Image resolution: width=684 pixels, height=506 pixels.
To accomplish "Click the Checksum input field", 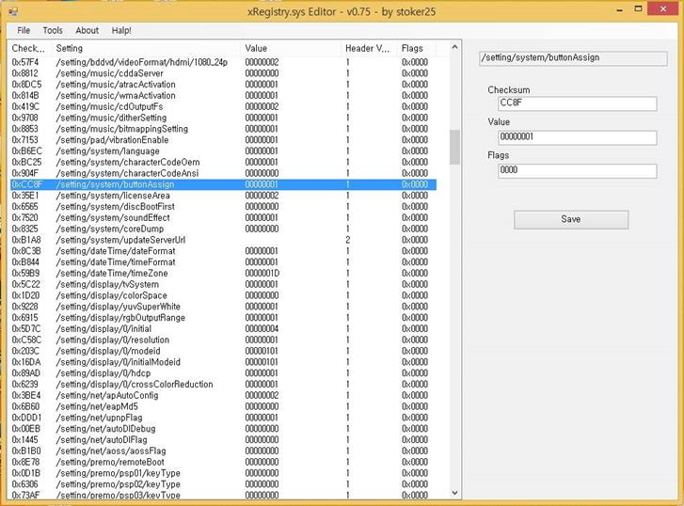I will (x=577, y=103).
